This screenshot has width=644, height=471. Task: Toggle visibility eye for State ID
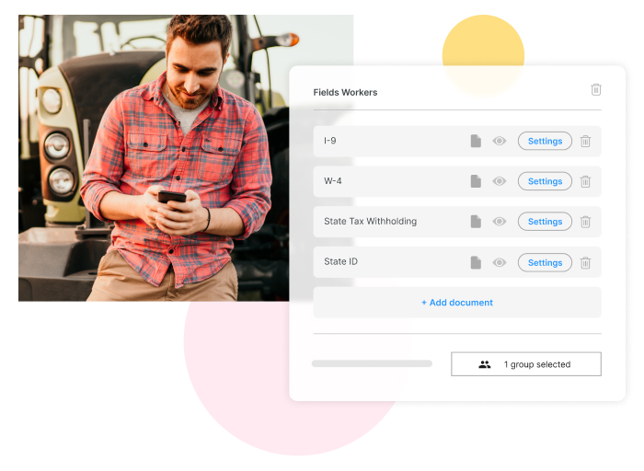tap(500, 262)
